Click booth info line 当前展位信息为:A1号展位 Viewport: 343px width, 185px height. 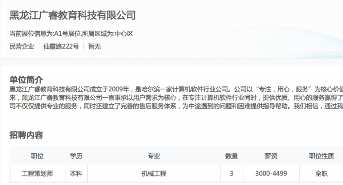click(71, 34)
